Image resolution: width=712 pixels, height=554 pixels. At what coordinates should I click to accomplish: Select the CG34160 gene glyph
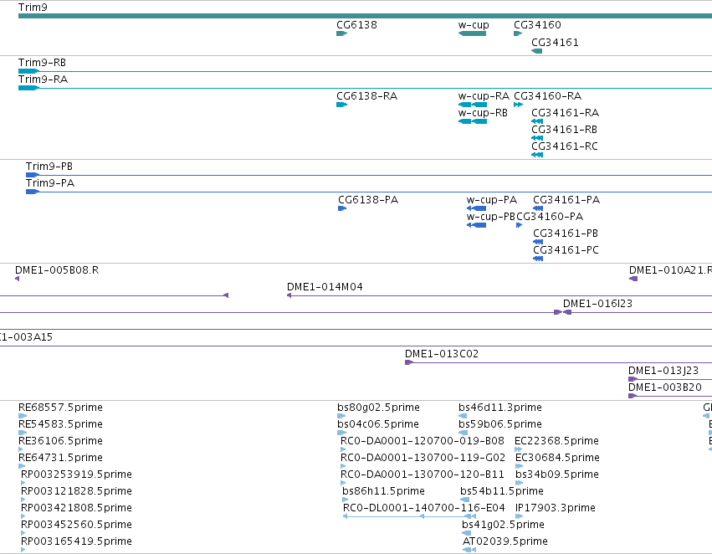[518, 33]
